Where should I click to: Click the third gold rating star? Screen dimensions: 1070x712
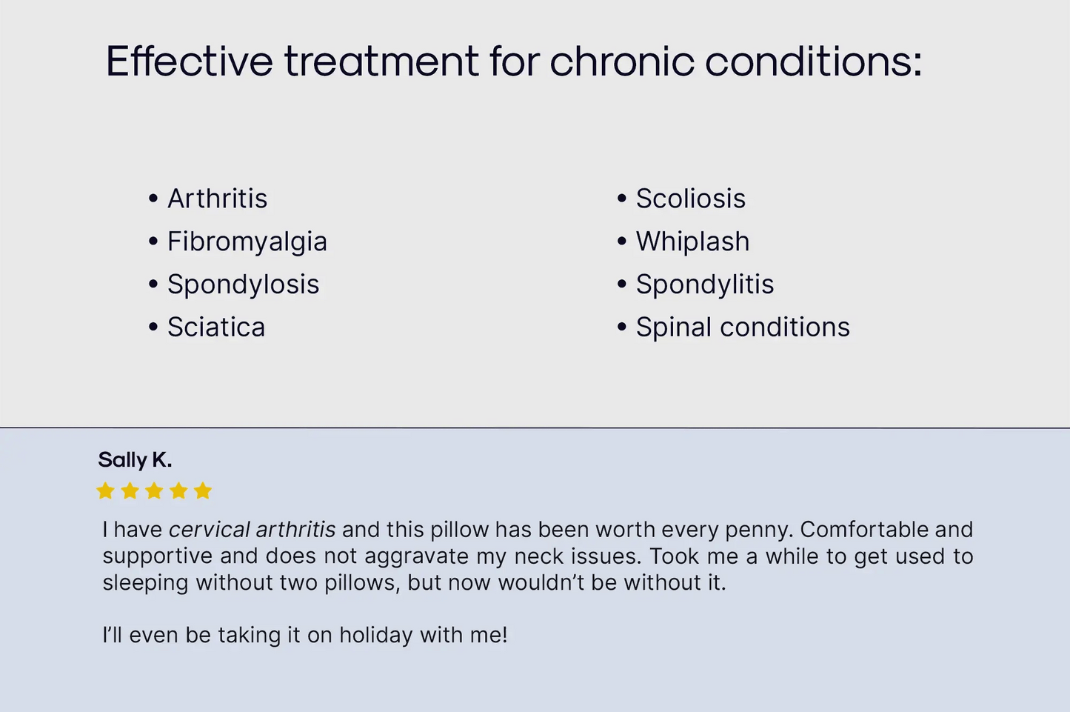click(154, 490)
